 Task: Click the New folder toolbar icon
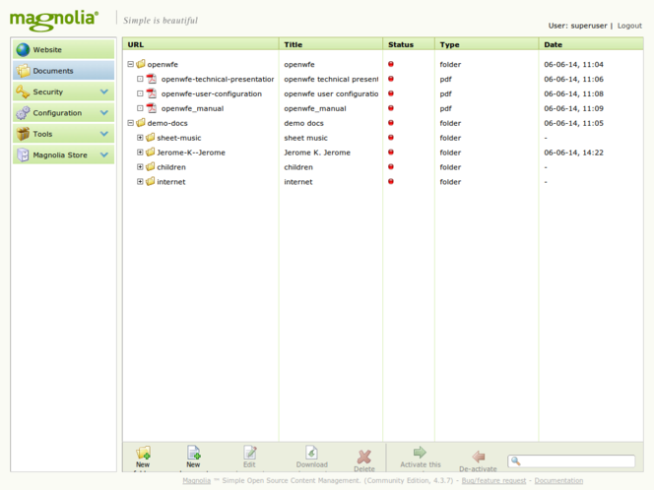point(143,453)
